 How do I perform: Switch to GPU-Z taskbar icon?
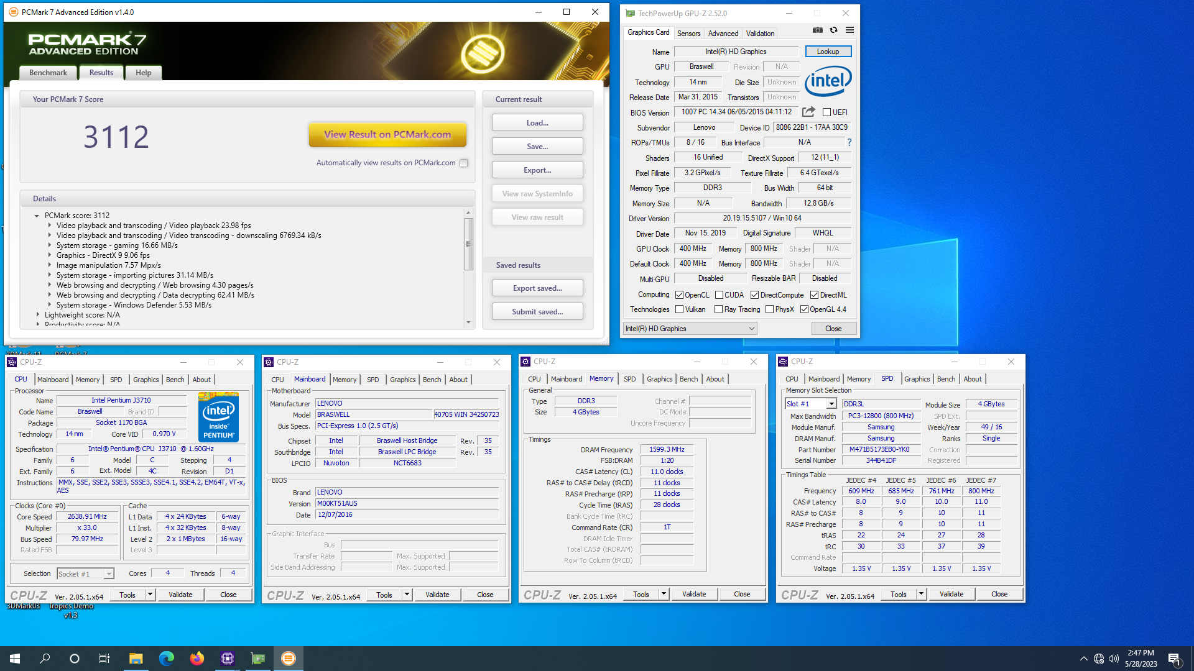[257, 659]
